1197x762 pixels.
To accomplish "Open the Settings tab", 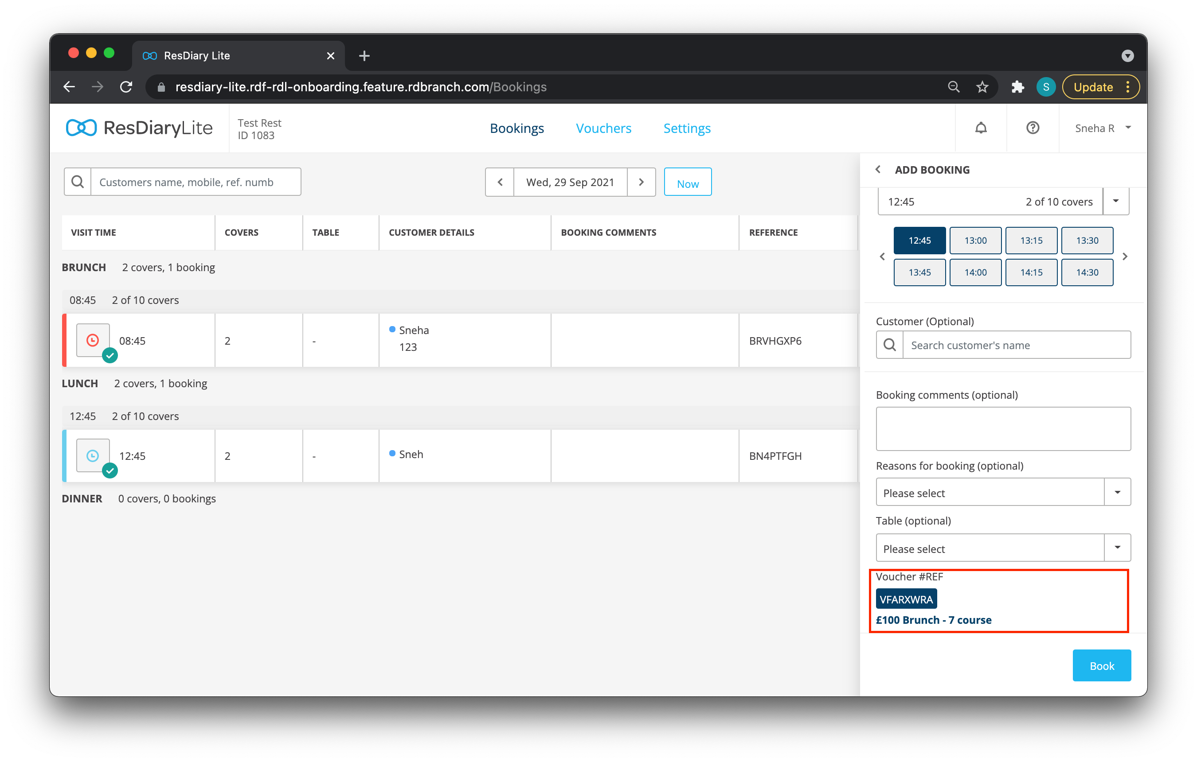I will point(687,128).
